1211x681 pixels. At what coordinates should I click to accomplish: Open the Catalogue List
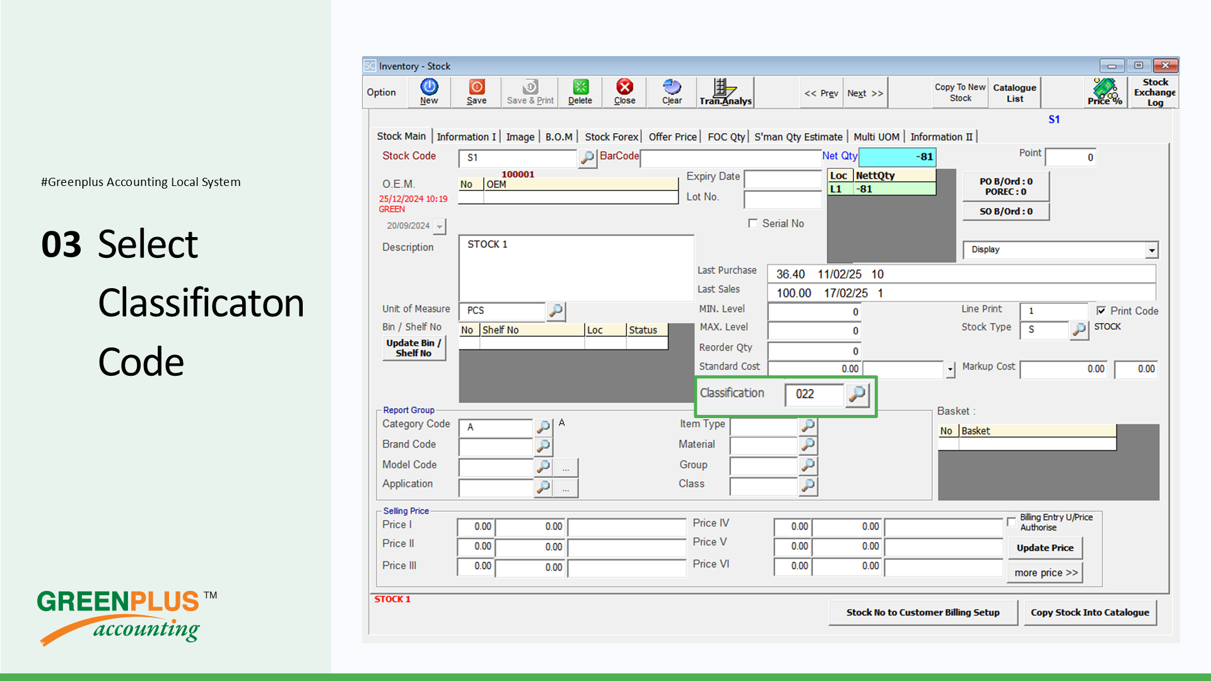coord(1014,93)
